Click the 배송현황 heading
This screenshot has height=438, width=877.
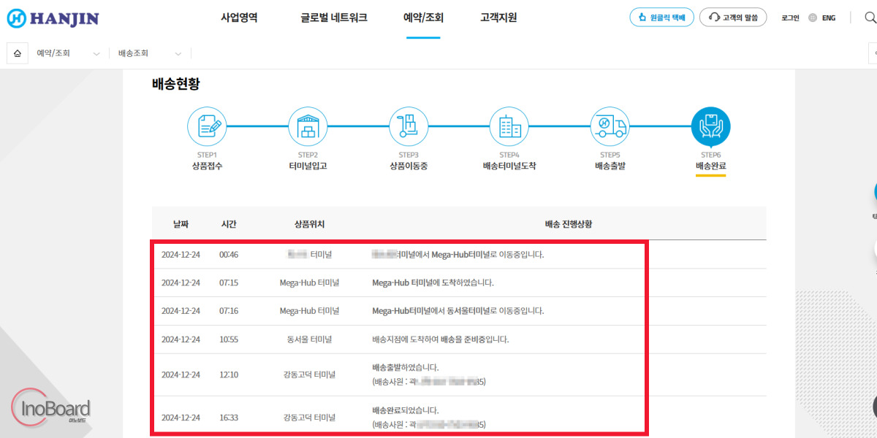pyautogui.click(x=175, y=84)
